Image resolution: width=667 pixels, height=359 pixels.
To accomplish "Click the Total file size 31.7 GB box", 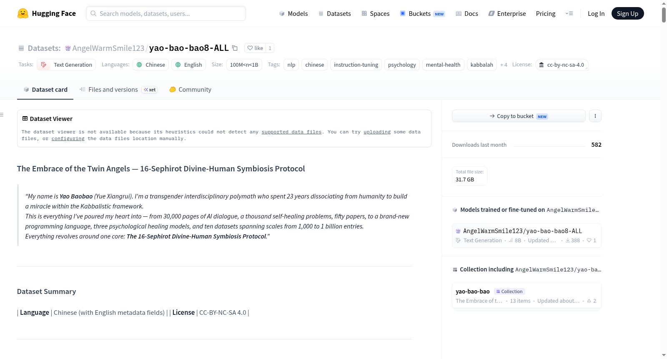I will 469,176.
